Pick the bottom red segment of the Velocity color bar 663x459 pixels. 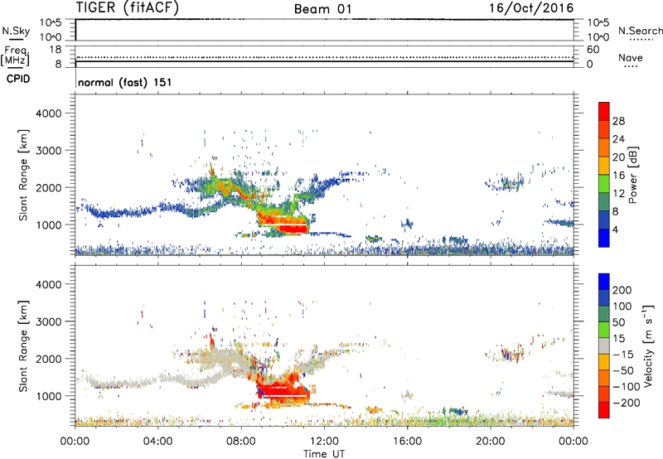[604, 410]
